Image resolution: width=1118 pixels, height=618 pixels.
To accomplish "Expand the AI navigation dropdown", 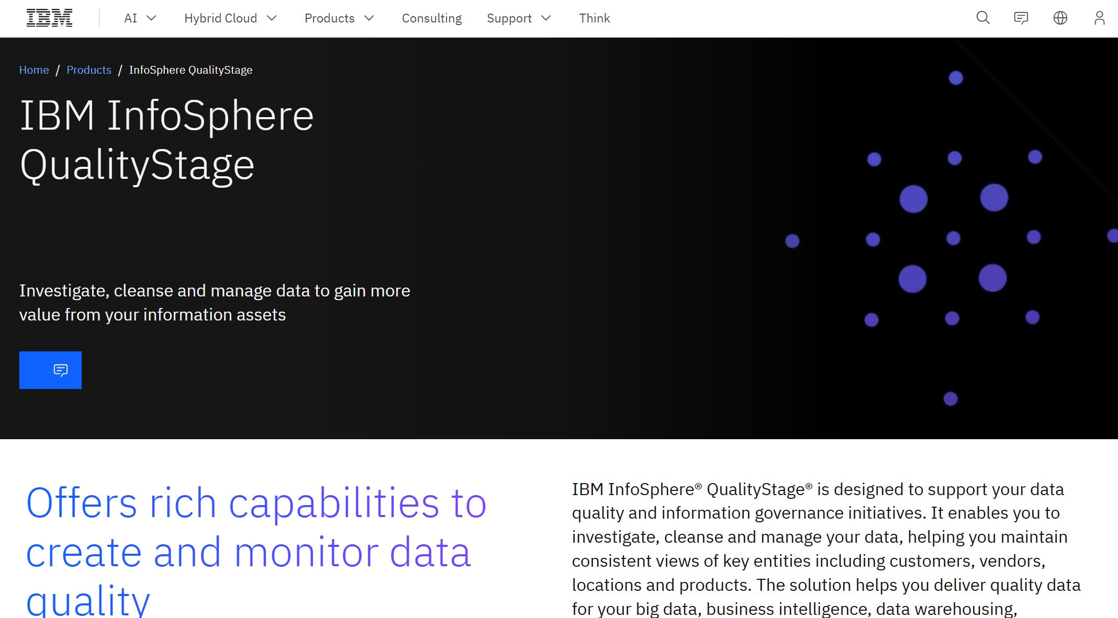I will click(x=139, y=18).
